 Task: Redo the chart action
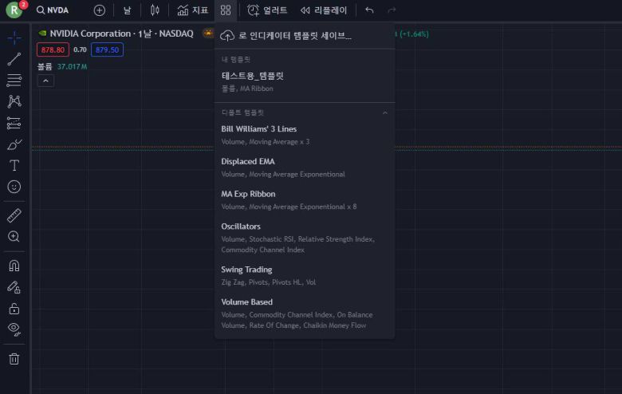point(392,10)
